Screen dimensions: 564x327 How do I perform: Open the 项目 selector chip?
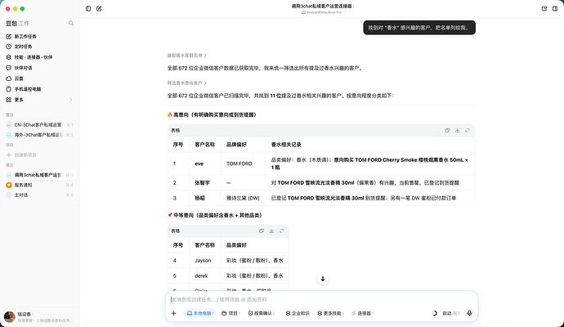tap(231, 313)
